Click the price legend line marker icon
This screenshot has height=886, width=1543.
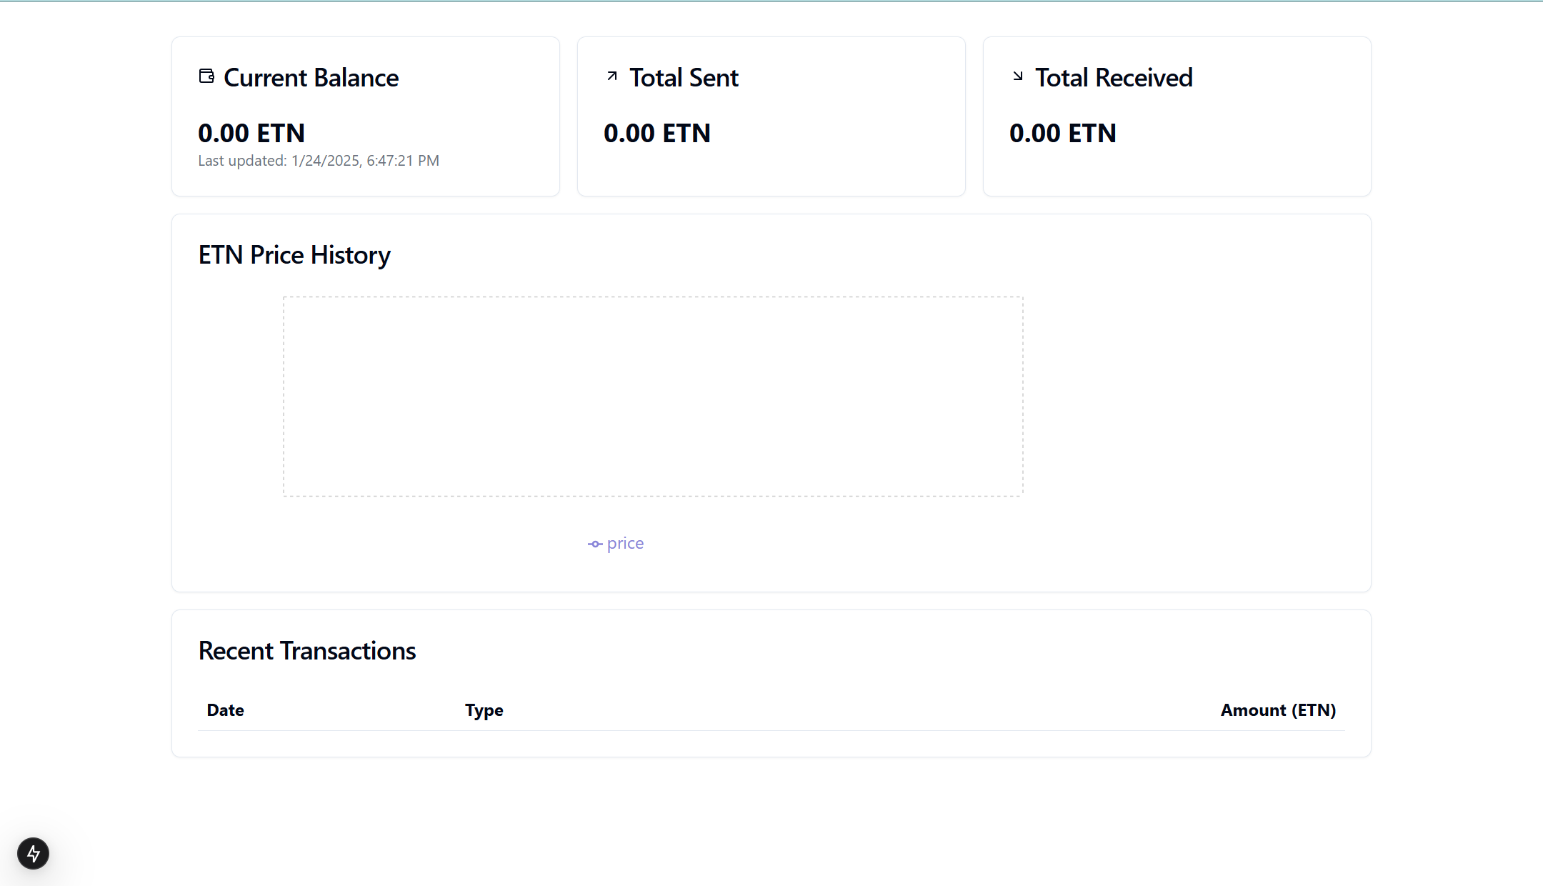tap(595, 544)
